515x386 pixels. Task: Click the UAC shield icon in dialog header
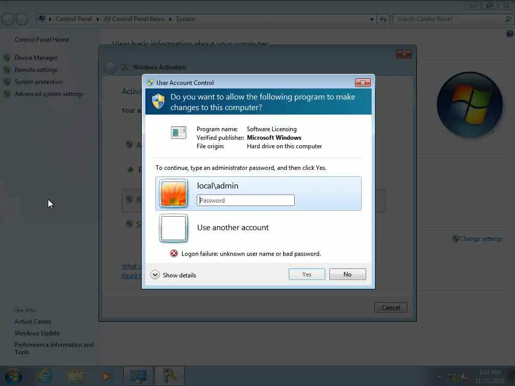click(158, 101)
